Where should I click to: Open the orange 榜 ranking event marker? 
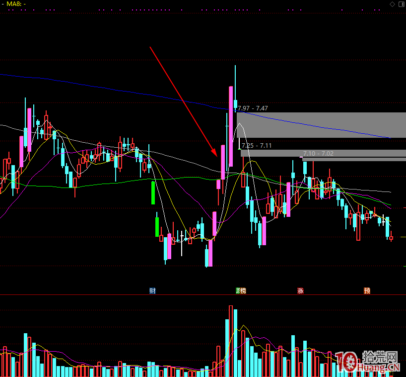(x=243, y=290)
